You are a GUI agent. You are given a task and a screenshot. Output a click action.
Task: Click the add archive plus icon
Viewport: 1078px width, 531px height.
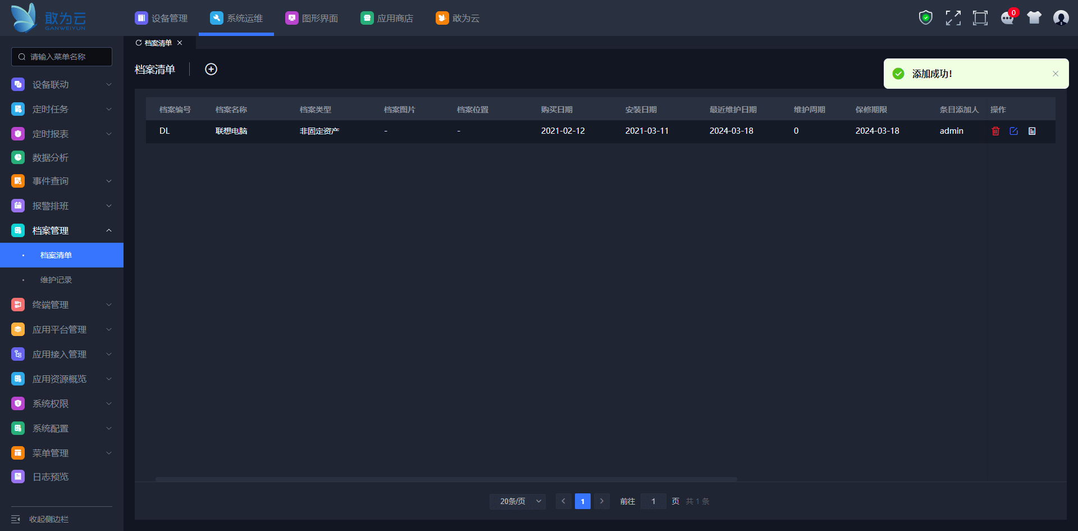pyautogui.click(x=211, y=69)
